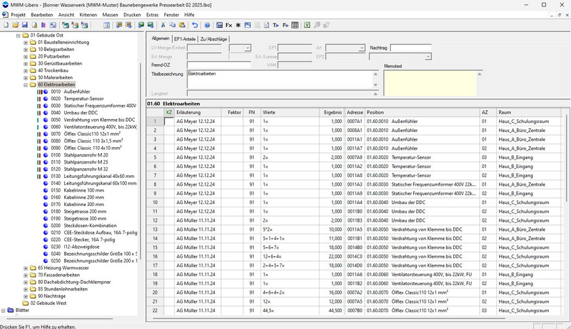Switch to the EP1-Anteile tab
Viewport: 571px width, 329px height.
pos(185,39)
